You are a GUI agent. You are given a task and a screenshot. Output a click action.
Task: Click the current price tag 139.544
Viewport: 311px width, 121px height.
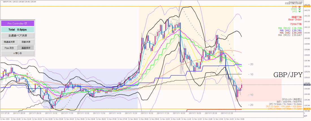click(x=307, y=85)
